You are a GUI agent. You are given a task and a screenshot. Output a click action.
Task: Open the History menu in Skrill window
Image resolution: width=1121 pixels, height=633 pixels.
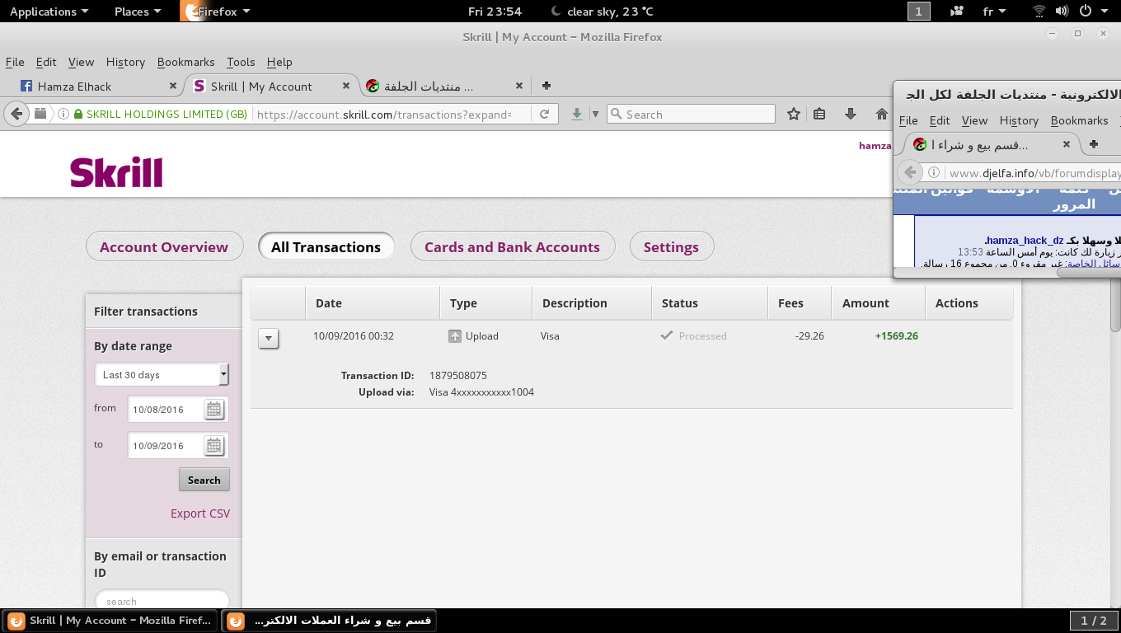pyautogui.click(x=125, y=62)
